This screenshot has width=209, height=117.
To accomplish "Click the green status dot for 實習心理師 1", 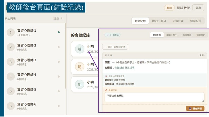I will (x=59, y=33).
